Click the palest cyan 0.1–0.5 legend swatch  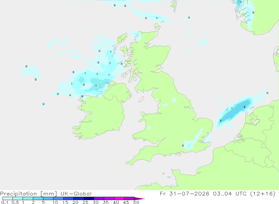pyautogui.click(x=8, y=198)
